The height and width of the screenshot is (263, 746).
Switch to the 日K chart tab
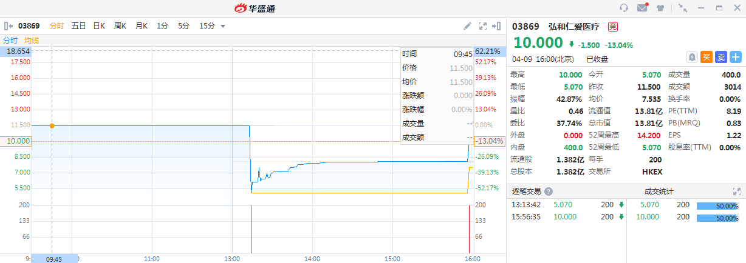pyautogui.click(x=98, y=26)
